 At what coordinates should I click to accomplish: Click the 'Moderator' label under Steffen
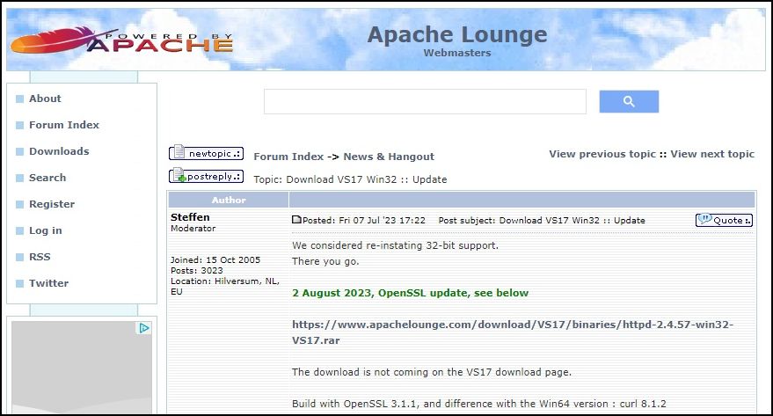pyautogui.click(x=193, y=229)
